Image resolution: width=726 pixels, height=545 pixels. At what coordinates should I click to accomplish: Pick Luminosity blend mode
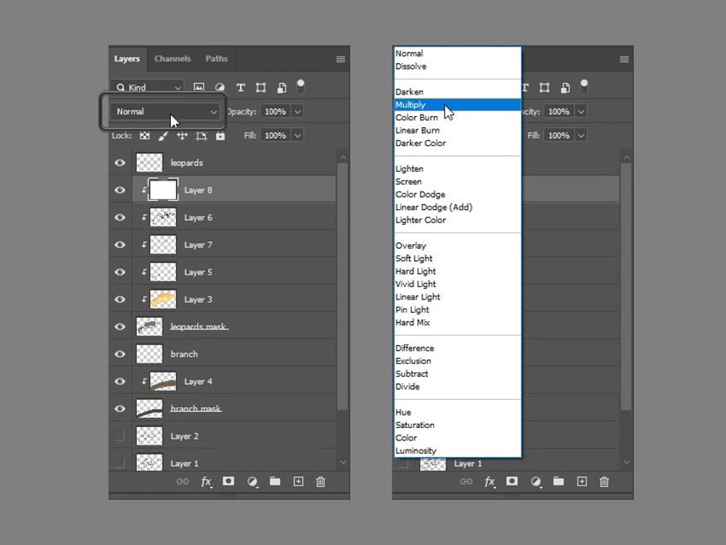[457, 450]
